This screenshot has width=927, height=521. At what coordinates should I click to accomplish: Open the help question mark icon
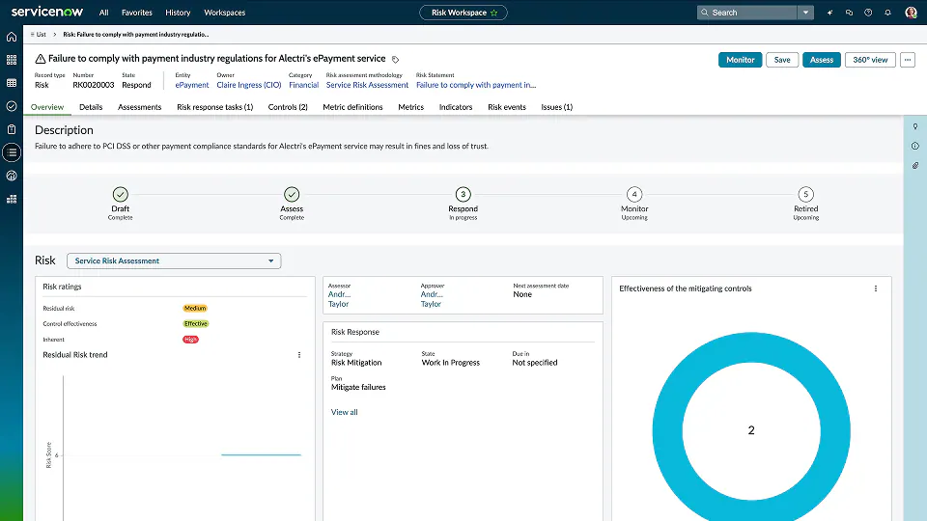pos(868,13)
